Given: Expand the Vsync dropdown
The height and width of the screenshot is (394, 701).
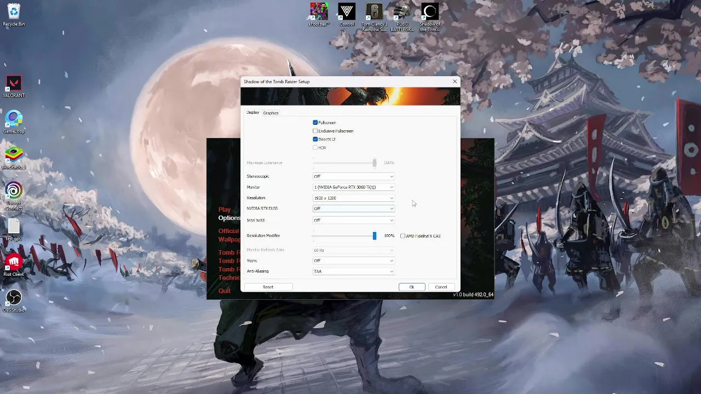Looking at the screenshot, I should coord(353,260).
